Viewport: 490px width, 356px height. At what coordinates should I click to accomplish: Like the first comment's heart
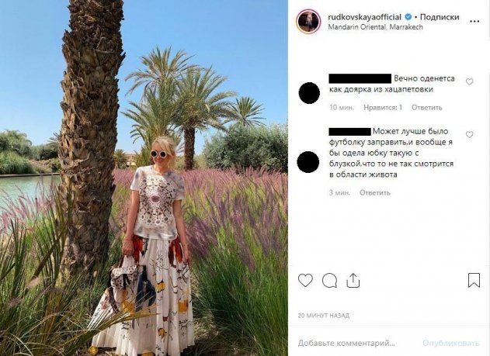coord(469,81)
